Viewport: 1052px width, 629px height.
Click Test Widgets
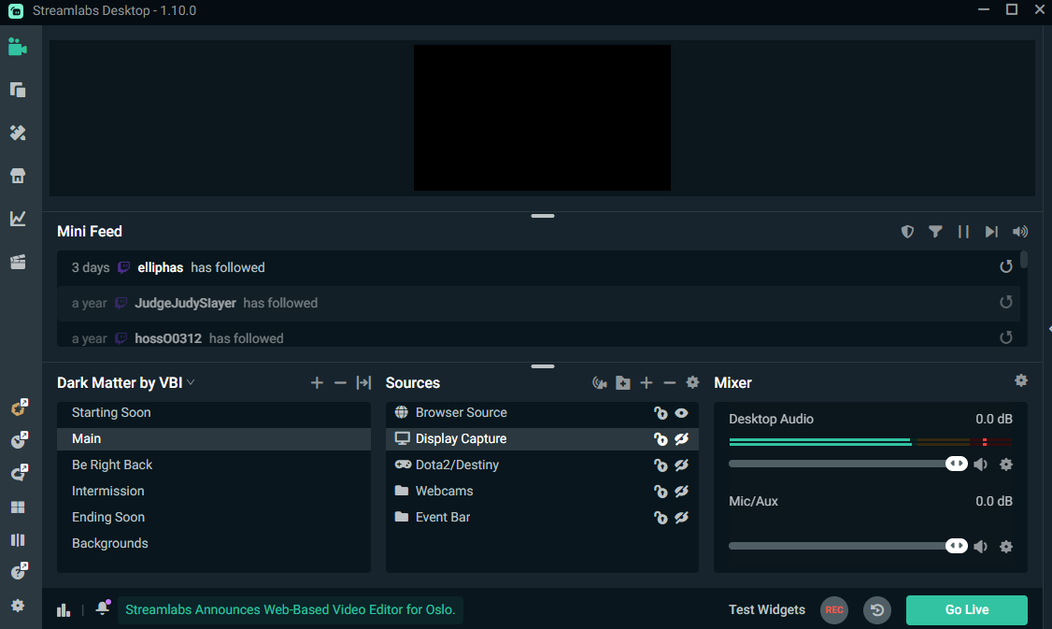767,609
